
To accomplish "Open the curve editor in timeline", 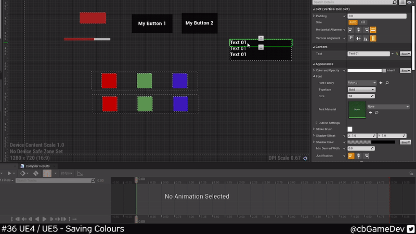I will click(x=80, y=173).
